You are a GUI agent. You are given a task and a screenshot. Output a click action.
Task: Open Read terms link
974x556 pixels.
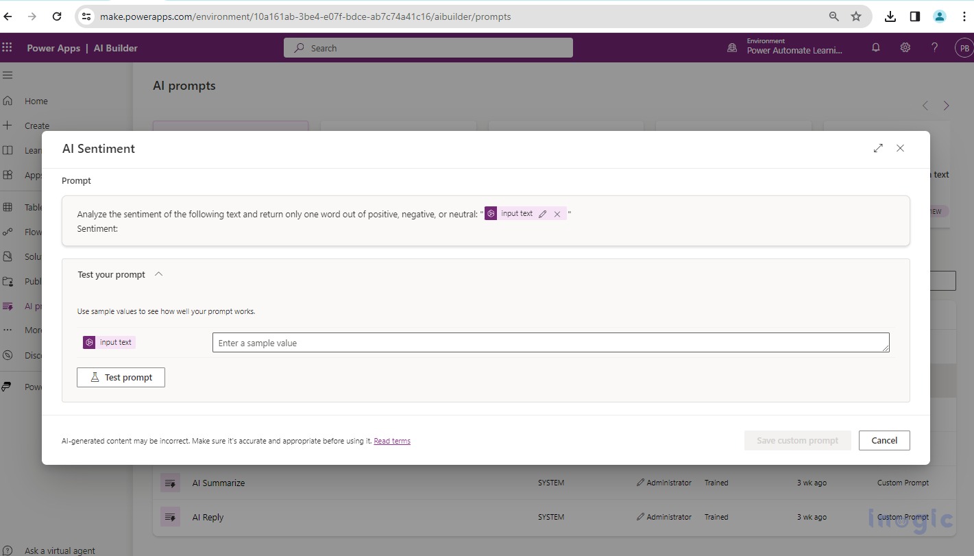[x=392, y=441]
